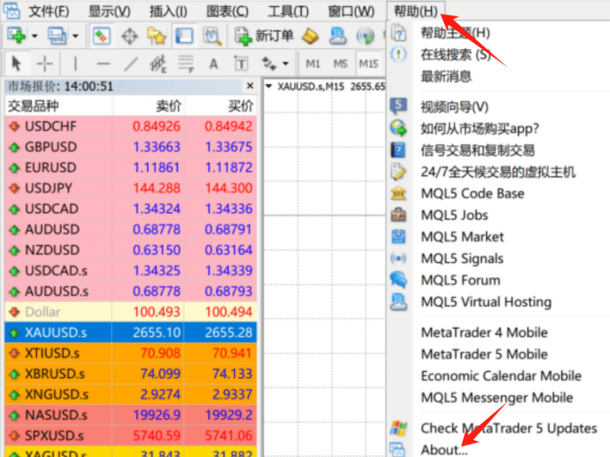Select MQL5 Messenger Mobile menu entry

point(497,398)
